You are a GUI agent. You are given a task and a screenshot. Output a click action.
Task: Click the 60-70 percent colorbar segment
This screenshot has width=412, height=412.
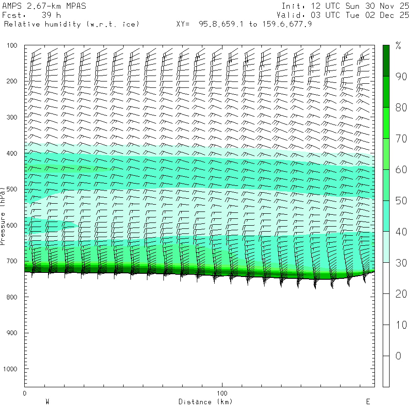coord(386,154)
